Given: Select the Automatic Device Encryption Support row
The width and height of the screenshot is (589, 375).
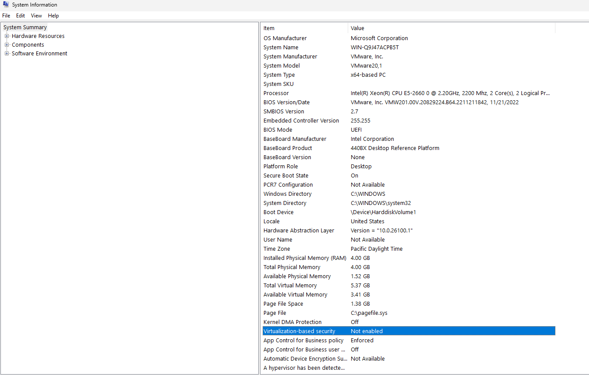Looking at the screenshot, I should tap(409, 359).
